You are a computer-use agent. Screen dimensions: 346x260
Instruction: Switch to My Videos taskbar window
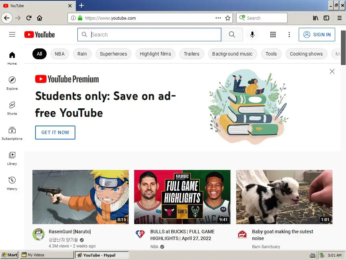click(47, 255)
